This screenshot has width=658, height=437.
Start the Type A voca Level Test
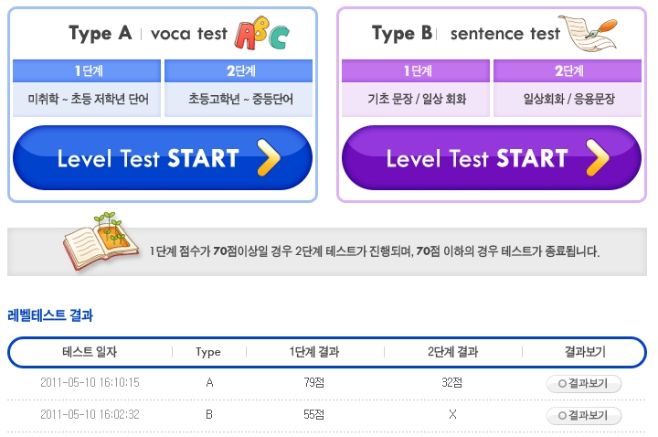[163, 157]
